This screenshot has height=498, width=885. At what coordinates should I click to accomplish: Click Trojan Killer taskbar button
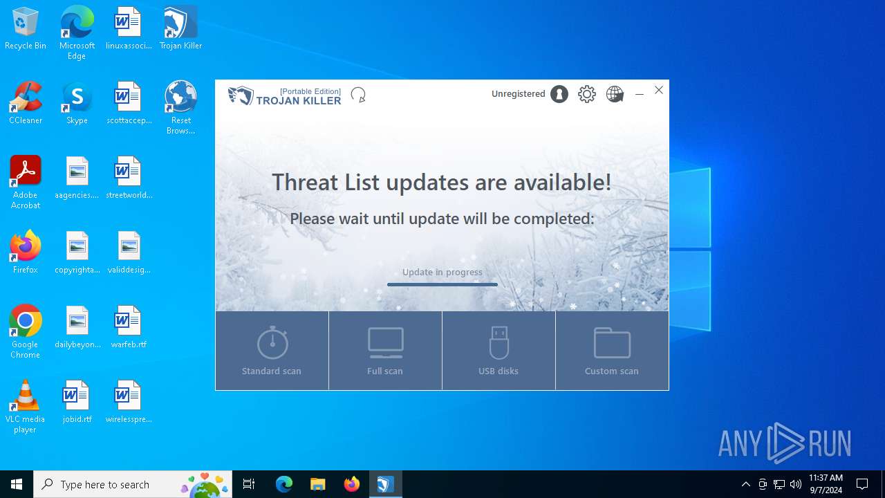[x=385, y=484]
